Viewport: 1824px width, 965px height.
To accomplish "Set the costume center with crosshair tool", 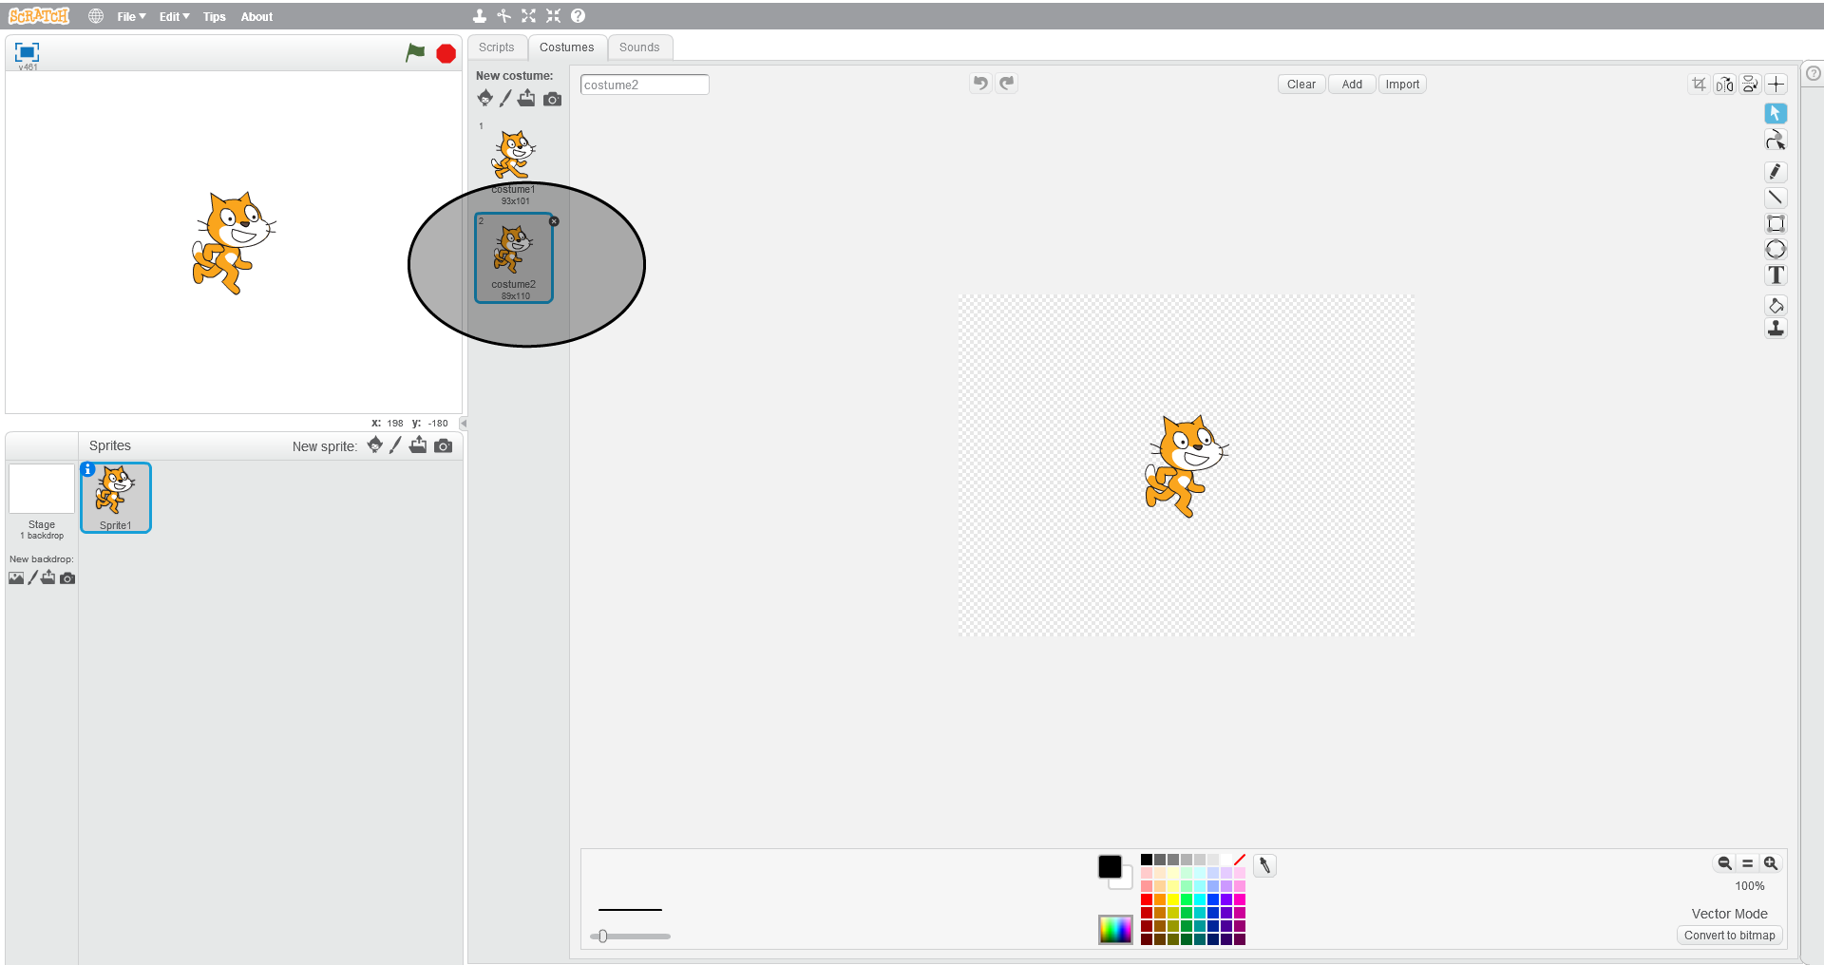I will point(1777,84).
